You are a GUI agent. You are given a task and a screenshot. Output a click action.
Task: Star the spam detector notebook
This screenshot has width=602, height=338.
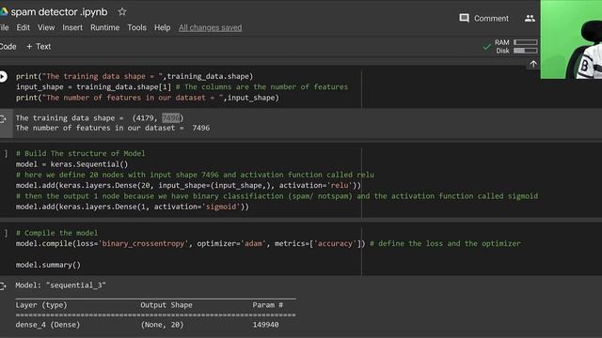click(x=122, y=12)
